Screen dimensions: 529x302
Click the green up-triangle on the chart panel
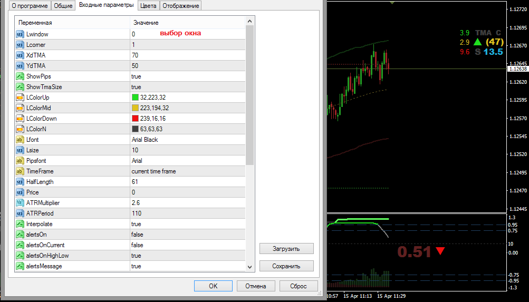pos(477,42)
